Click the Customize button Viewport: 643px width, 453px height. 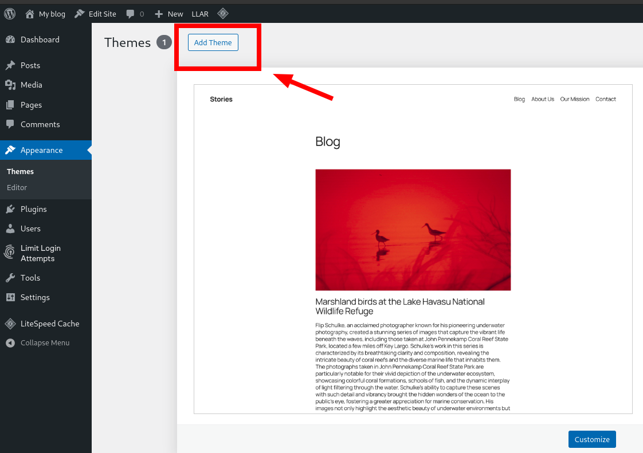point(592,439)
